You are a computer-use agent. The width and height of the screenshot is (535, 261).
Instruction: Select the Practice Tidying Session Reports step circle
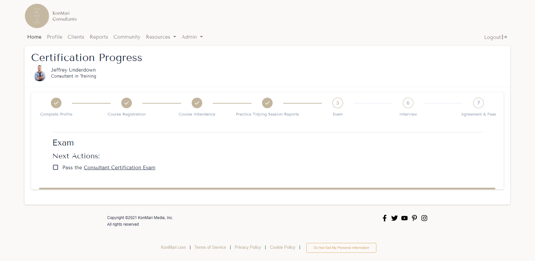point(267,103)
